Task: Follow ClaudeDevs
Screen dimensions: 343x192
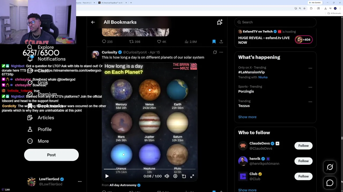Action: pyautogui.click(x=303, y=146)
